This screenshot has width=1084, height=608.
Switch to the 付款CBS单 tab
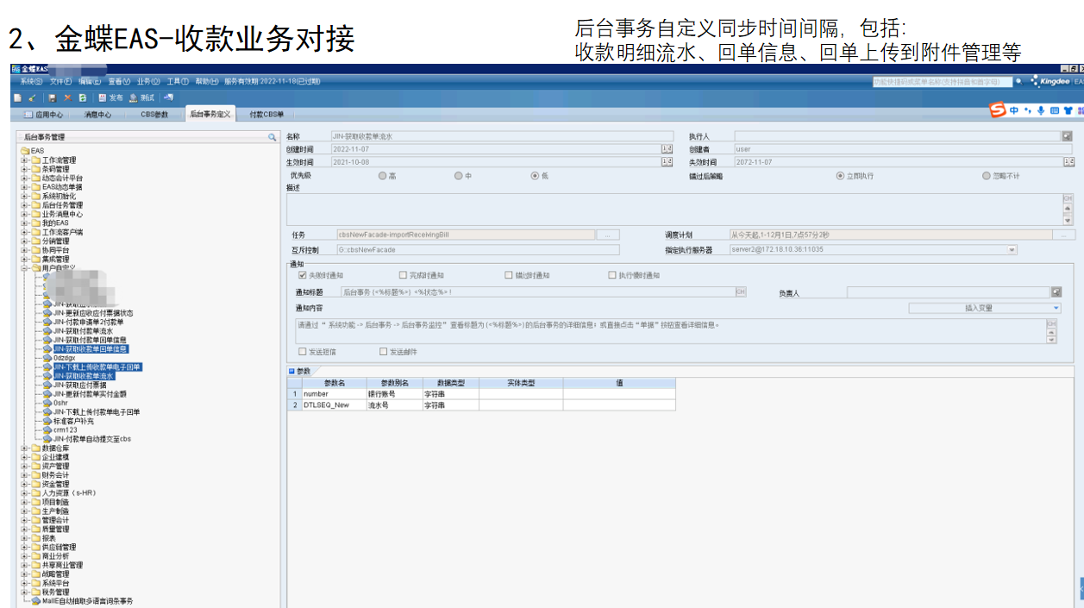coord(266,114)
